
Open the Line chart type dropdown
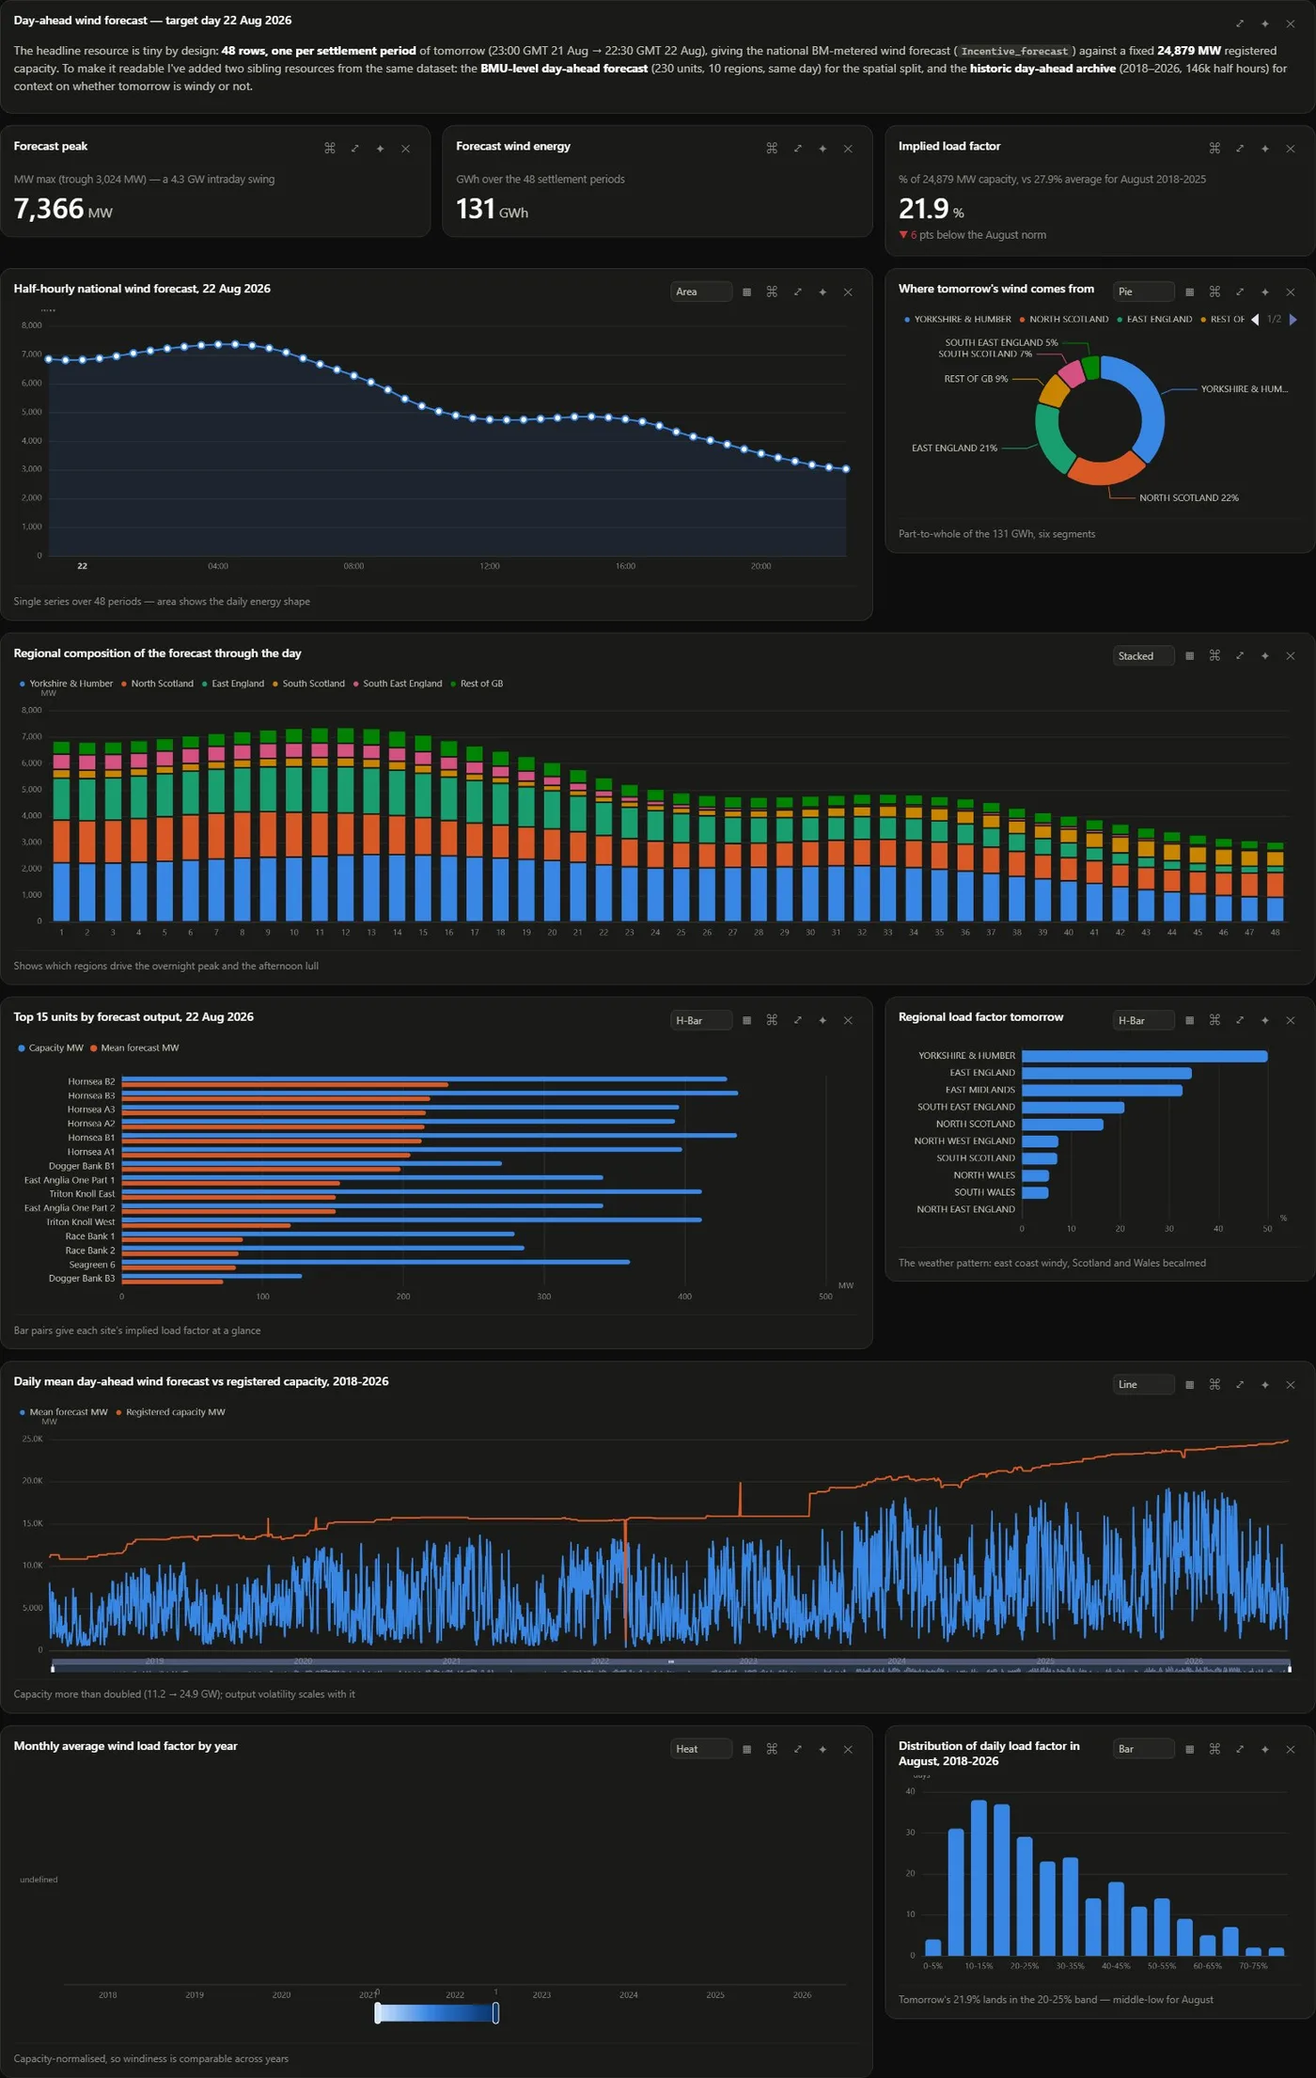[x=1143, y=1385]
